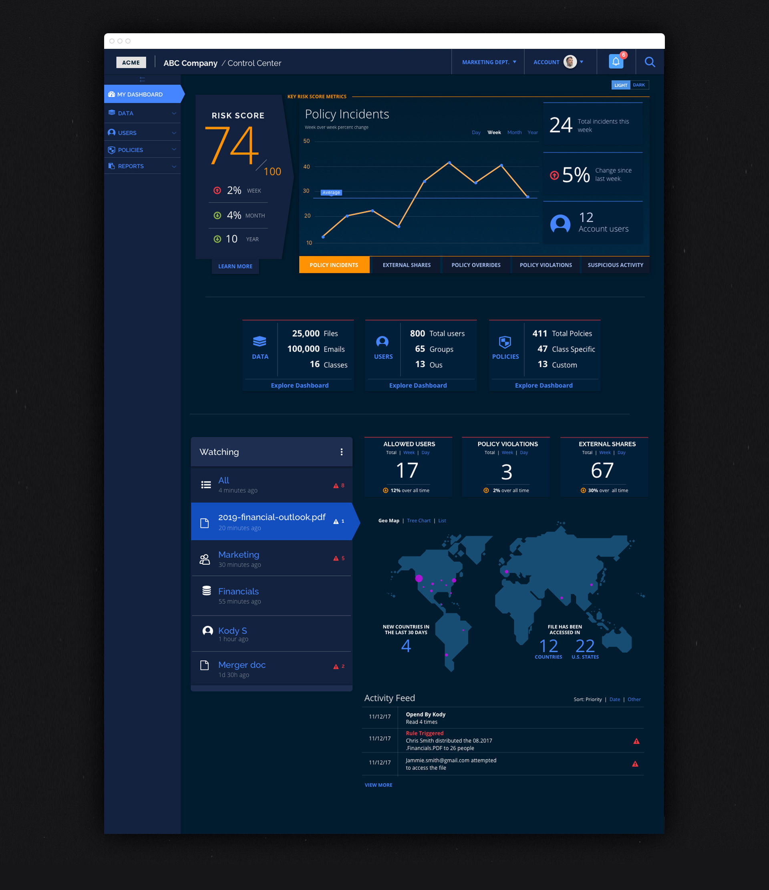This screenshot has height=890, width=769.
Task: Click the Users person icon in sidebar
Action: click(x=112, y=132)
